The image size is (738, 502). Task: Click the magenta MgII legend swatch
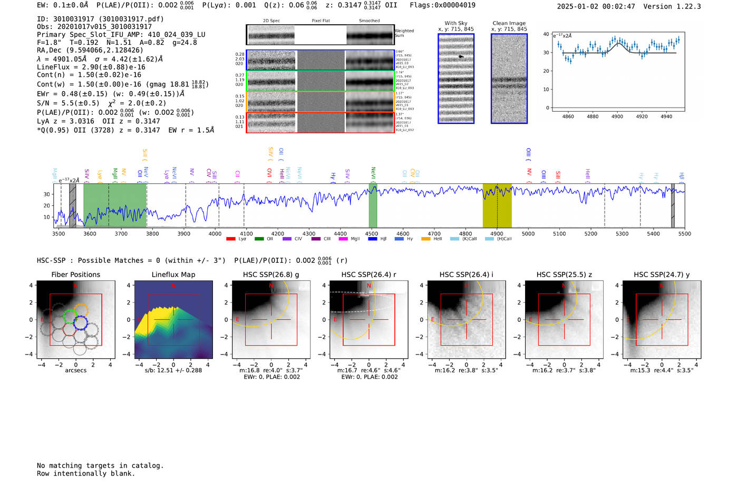tap(343, 239)
